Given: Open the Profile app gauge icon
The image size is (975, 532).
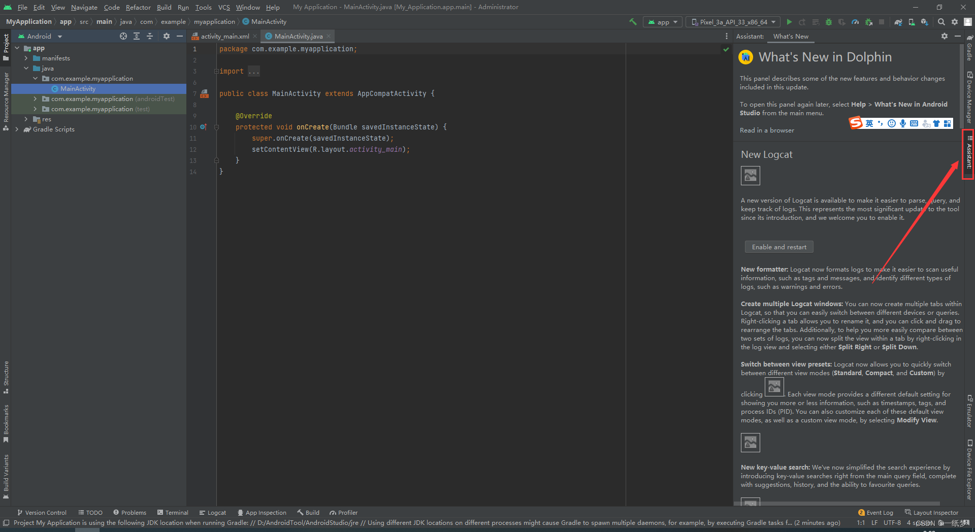Looking at the screenshot, I should [855, 22].
